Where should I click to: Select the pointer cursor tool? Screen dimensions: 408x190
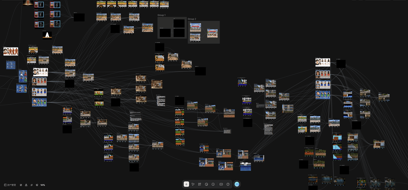pos(193,184)
